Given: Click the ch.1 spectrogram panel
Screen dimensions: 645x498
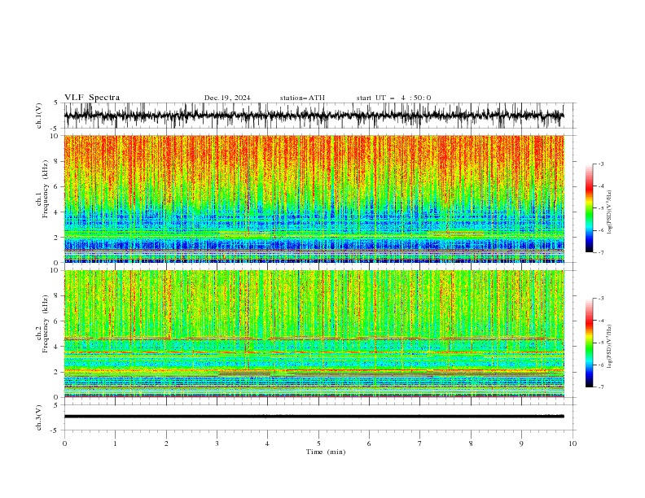Looking at the screenshot, I should pos(314,199).
